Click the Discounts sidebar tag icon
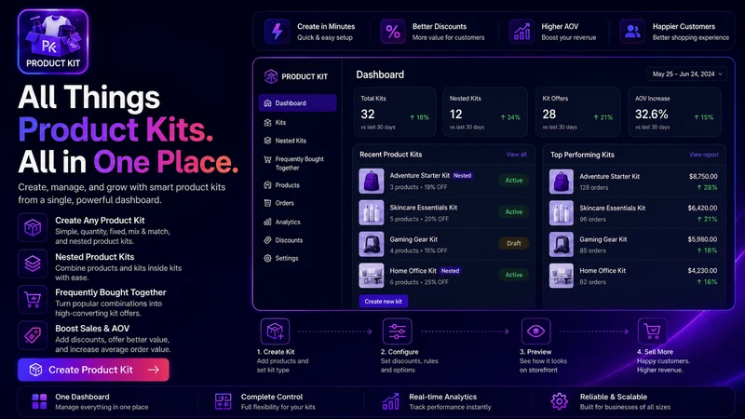The height and width of the screenshot is (419, 745). (x=267, y=240)
